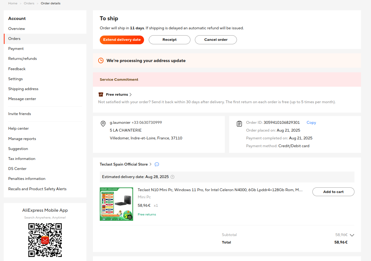Open Message center from account menu
Image resolution: width=371 pixels, height=261 pixels.
click(x=22, y=99)
